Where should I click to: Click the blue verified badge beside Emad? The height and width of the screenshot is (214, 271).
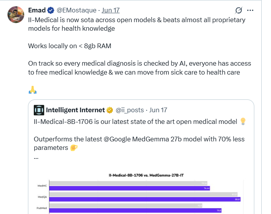coord(50,9)
